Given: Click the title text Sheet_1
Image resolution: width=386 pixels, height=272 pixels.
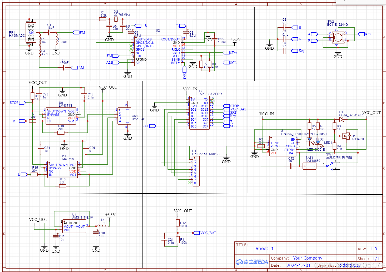Looking at the screenshot, I should point(264,249).
